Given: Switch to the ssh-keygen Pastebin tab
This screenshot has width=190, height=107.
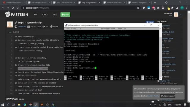Looking at the screenshot, I should 39,2.
